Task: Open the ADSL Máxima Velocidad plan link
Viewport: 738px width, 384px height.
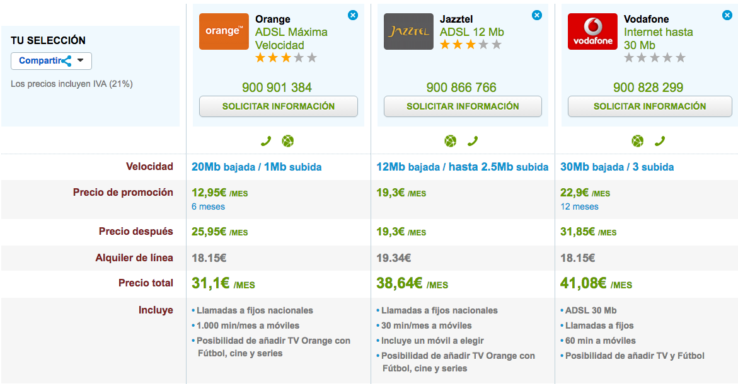Action: pos(291,38)
